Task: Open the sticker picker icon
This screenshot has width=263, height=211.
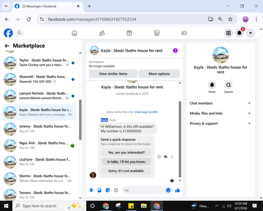Action: pyautogui.click(x=108, y=190)
